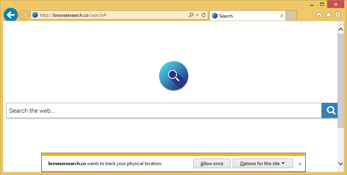Click the scrollbar down arrow
The height and width of the screenshot is (175, 347).
pyautogui.click(x=340, y=163)
